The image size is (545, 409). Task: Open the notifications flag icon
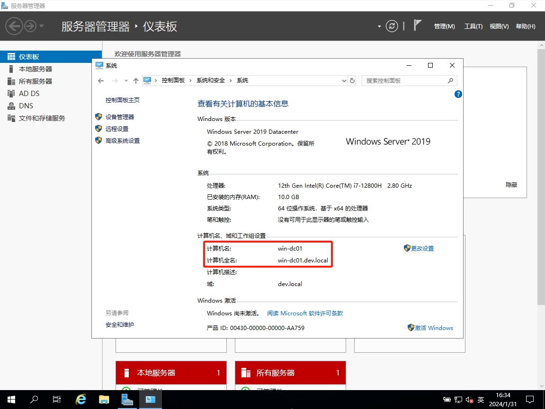pos(417,26)
